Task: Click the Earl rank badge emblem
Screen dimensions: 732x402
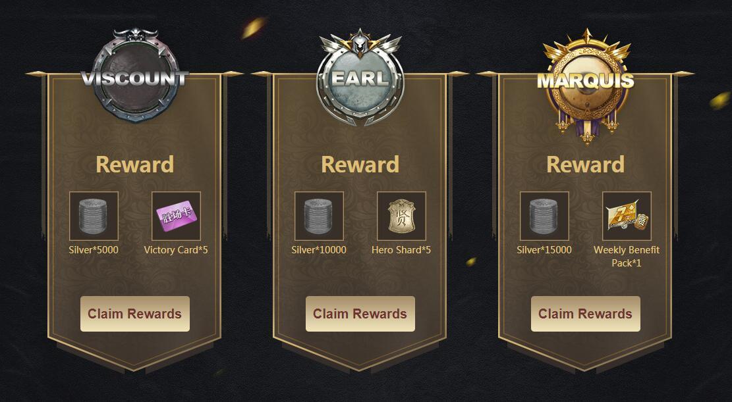Action: click(x=360, y=77)
